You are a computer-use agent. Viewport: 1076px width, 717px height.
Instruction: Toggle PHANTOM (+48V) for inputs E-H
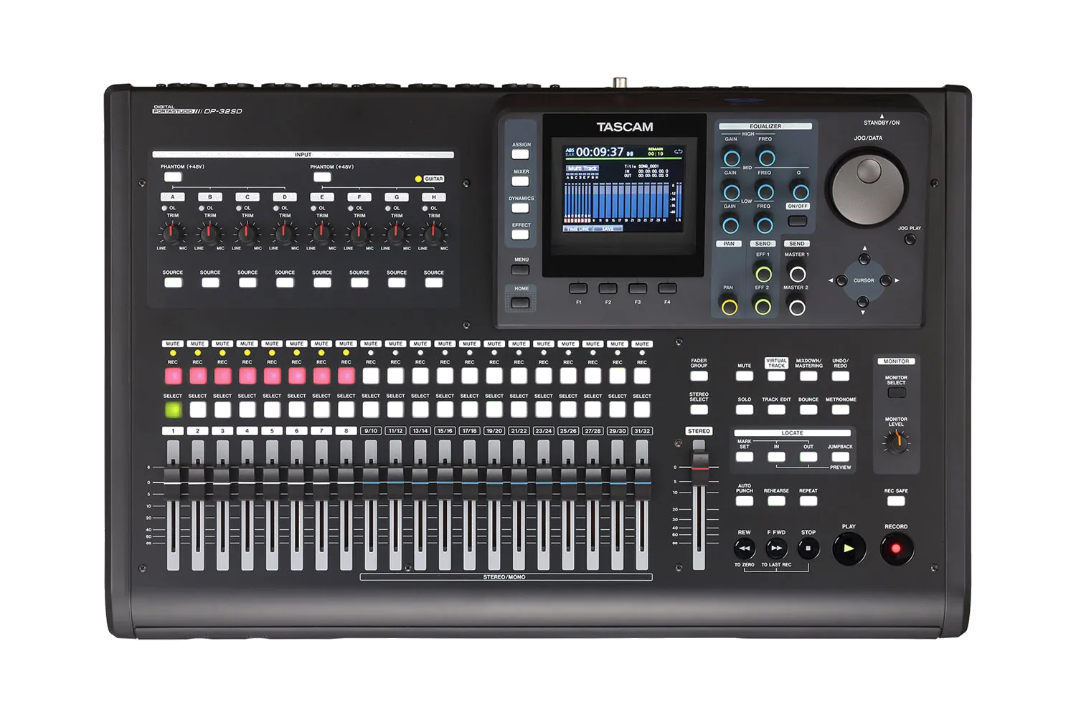(322, 176)
